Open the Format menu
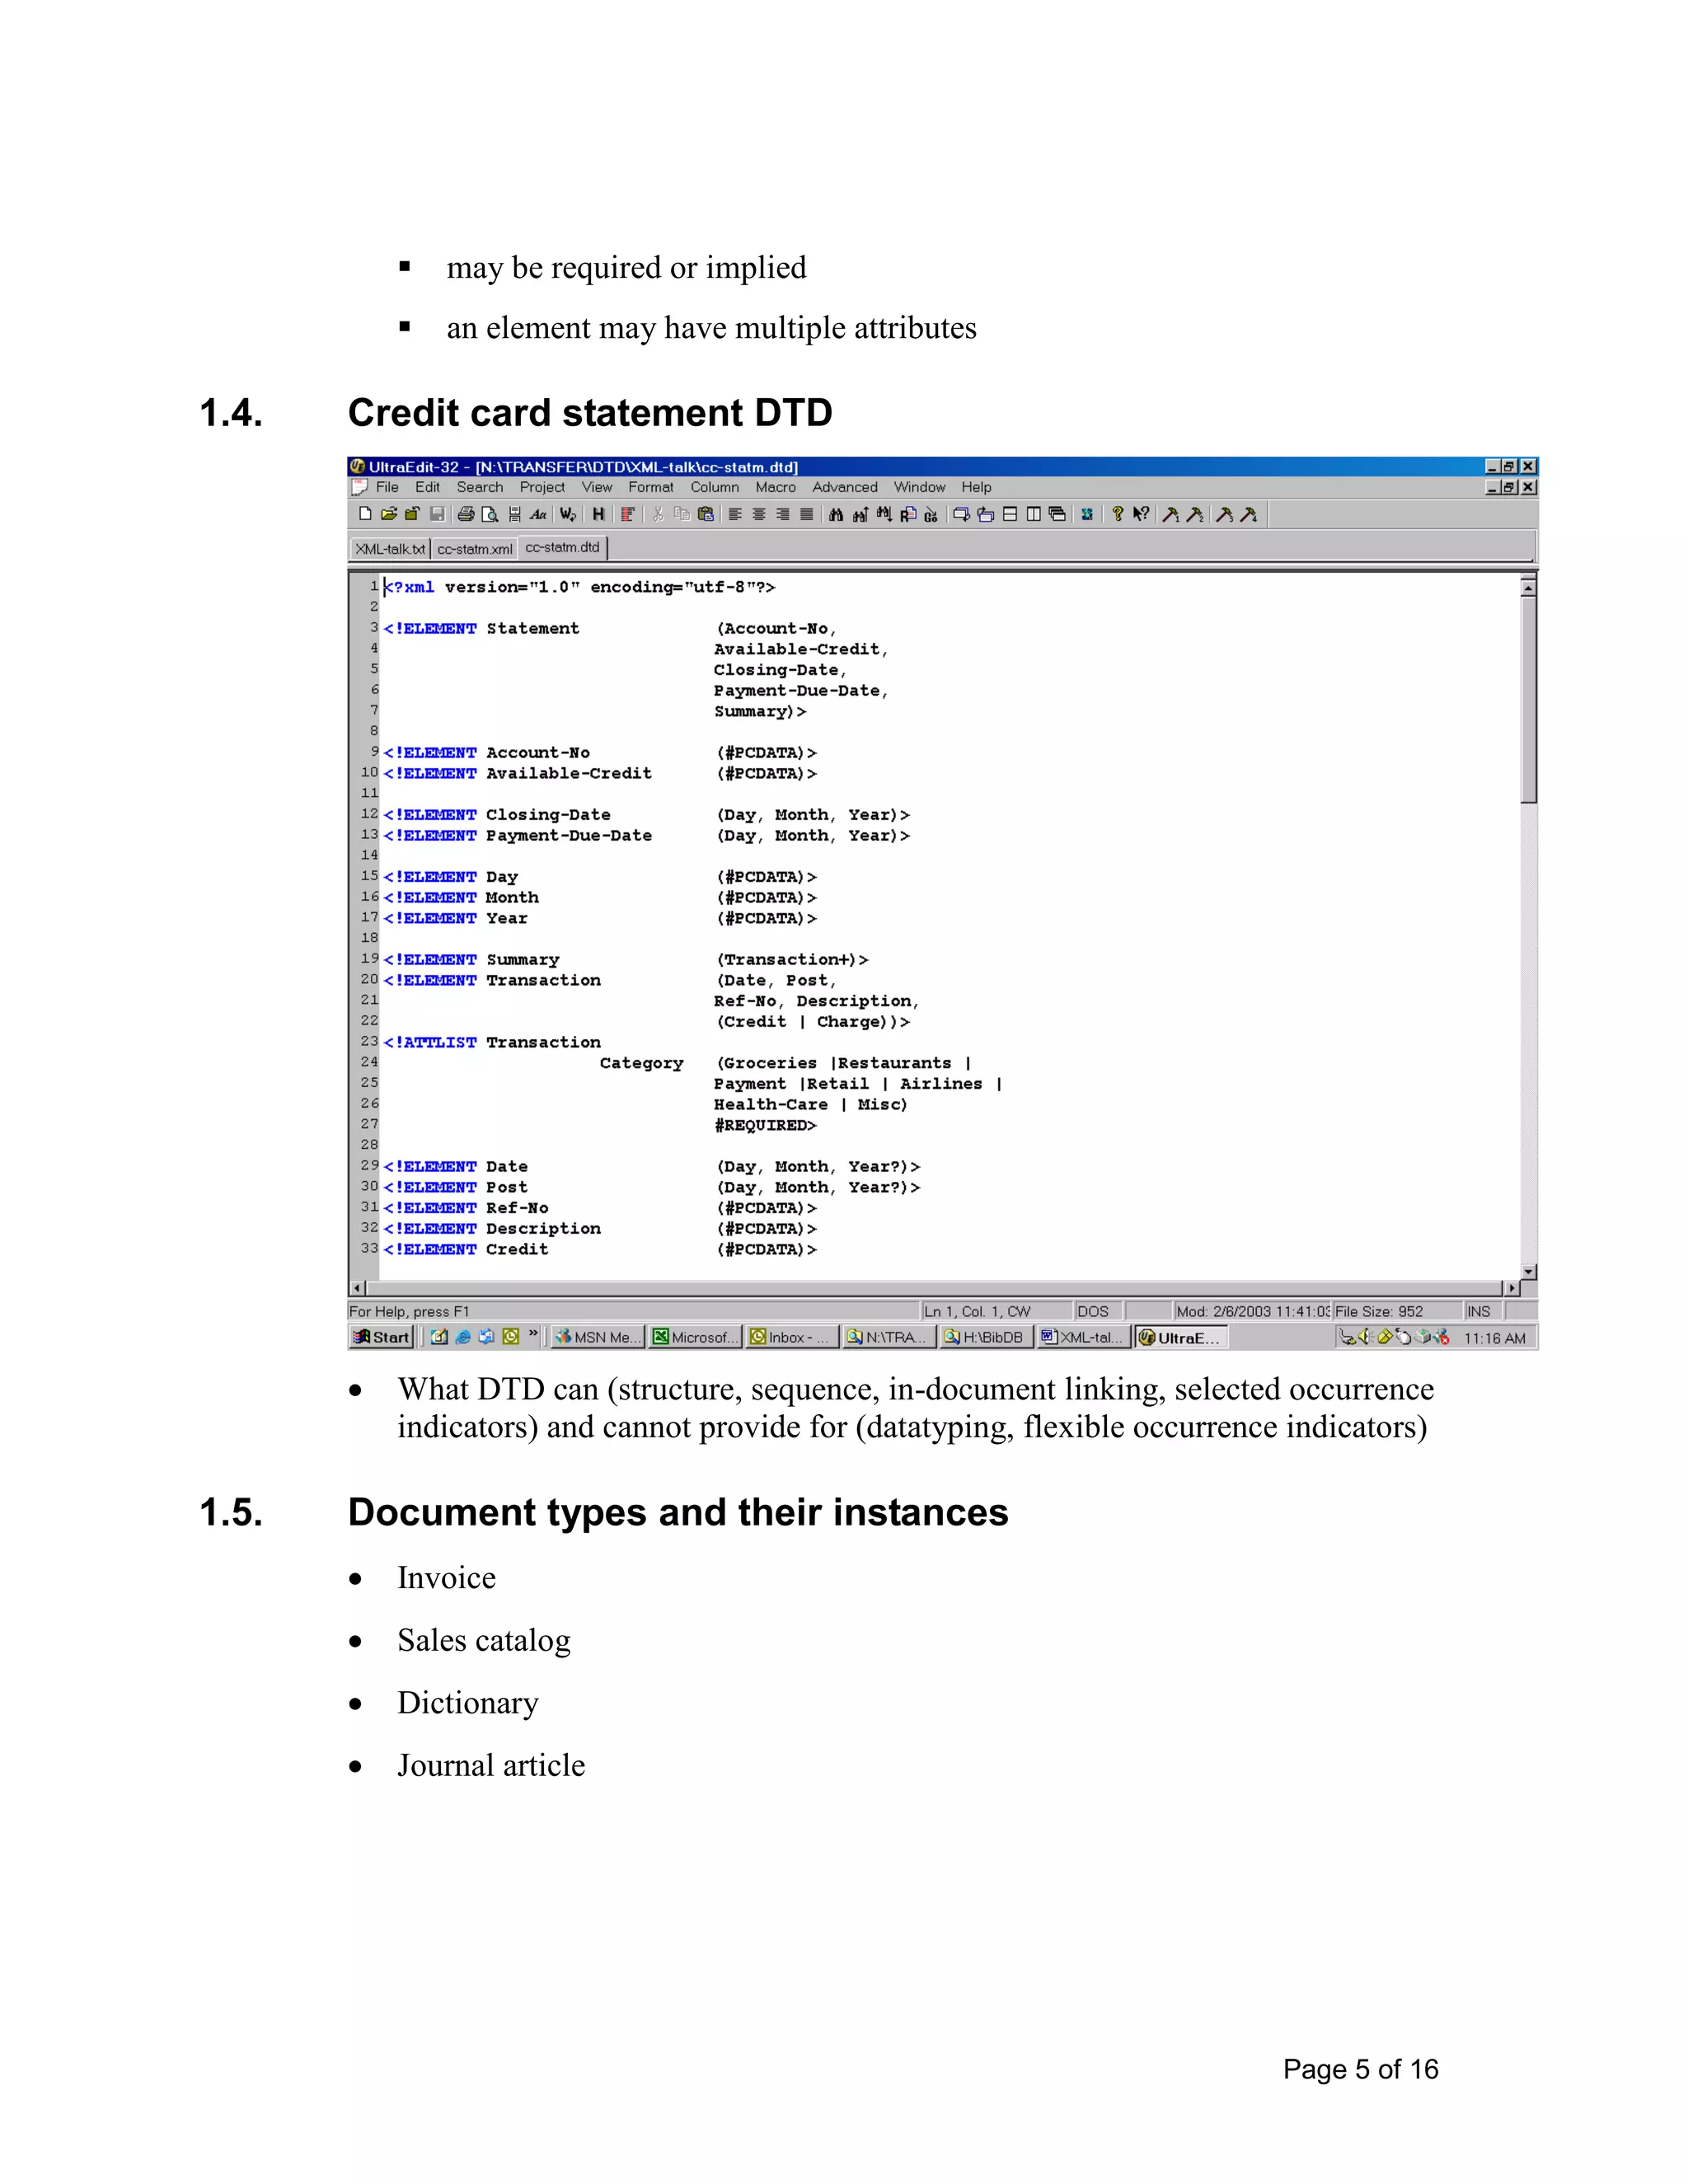1688x2184 pixels. pyautogui.click(x=651, y=487)
